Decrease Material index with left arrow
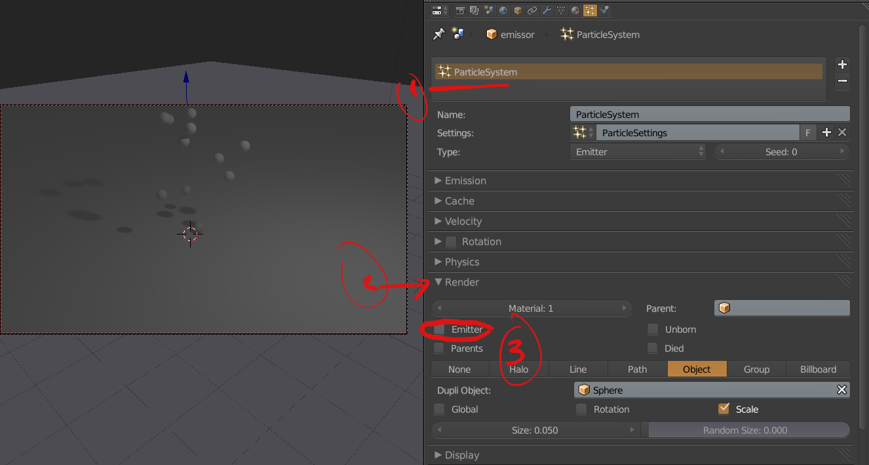Viewport: 869px width, 465px height. point(438,308)
